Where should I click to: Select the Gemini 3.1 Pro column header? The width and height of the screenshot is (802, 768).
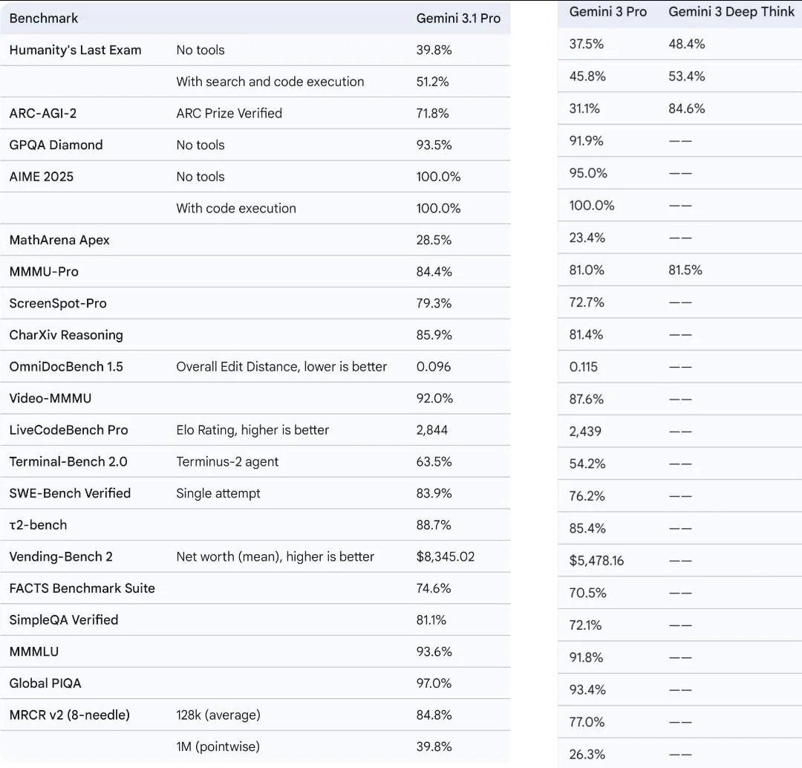[458, 18]
